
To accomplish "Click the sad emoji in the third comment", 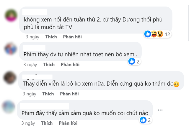I will (x=176, y=84).
